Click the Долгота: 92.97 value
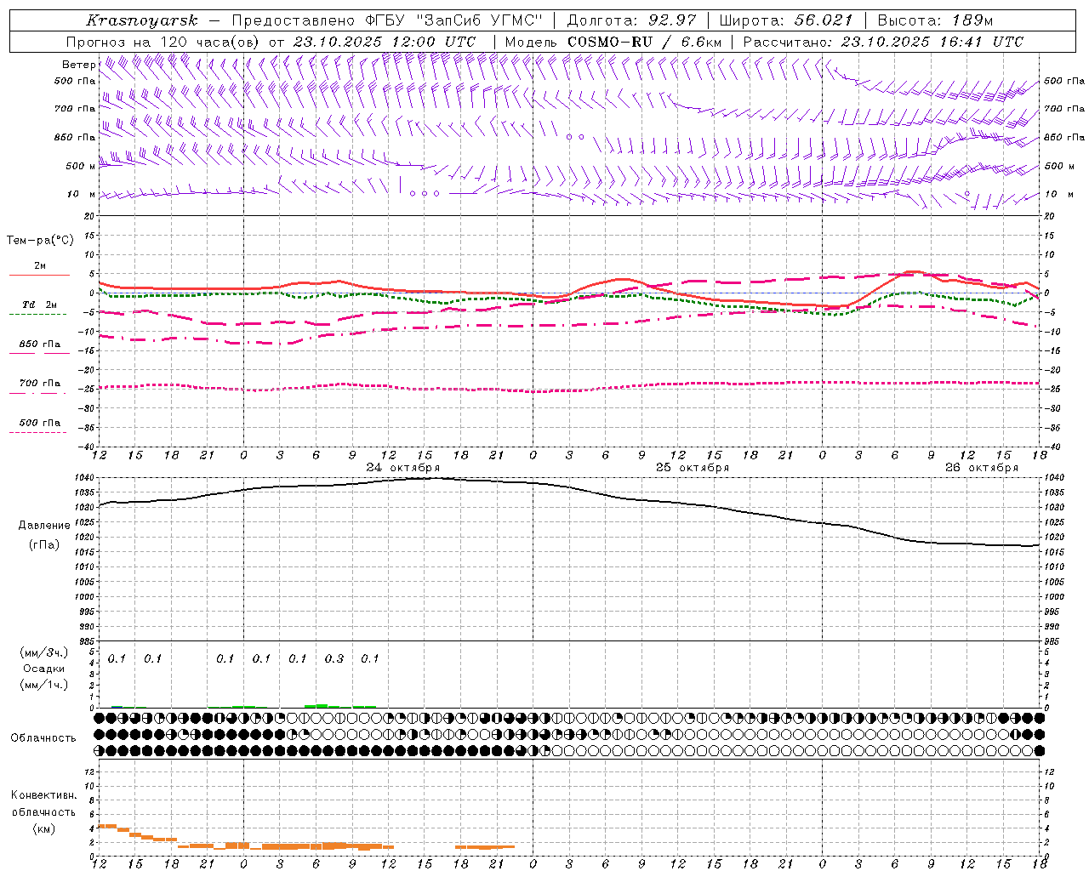 tap(631, 20)
